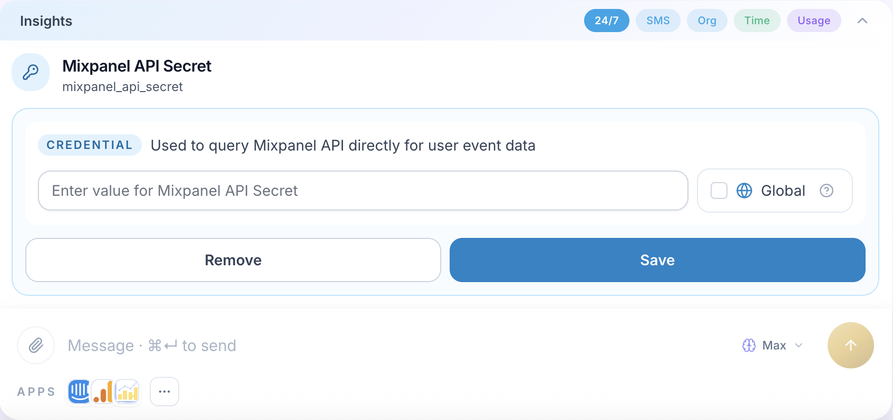Click the CREDENTIAL badge
The image size is (893, 420).
tap(90, 145)
